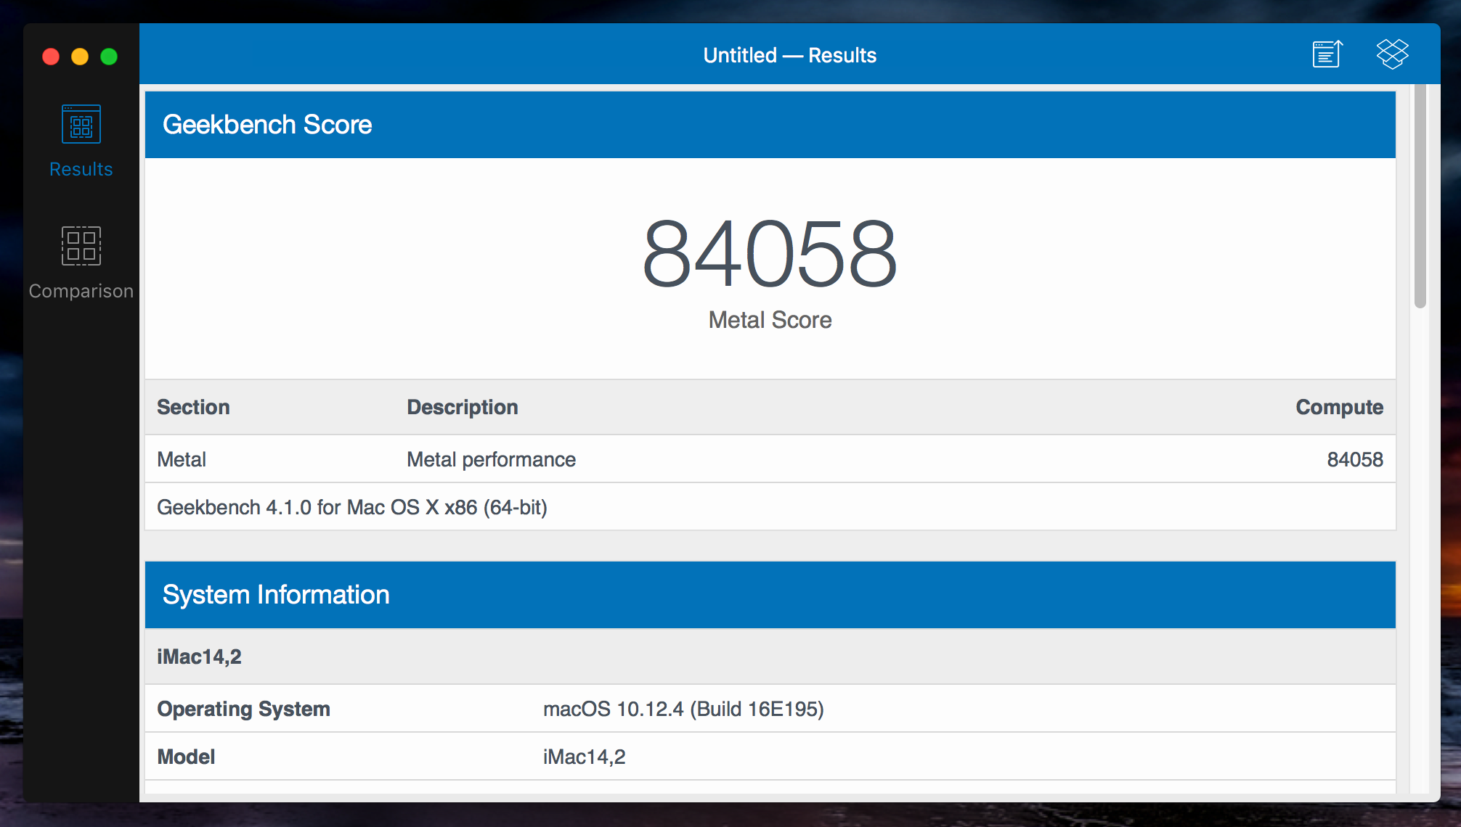
Task: Click the Section column header
Action: pyautogui.click(x=193, y=407)
